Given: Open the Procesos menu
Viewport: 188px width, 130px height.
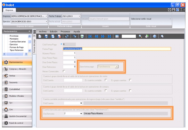Looking at the screenshot, I should [65, 31].
